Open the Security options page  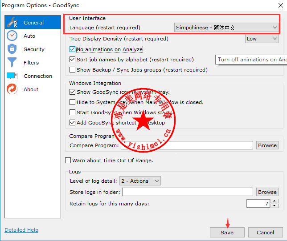pos(33,49)
